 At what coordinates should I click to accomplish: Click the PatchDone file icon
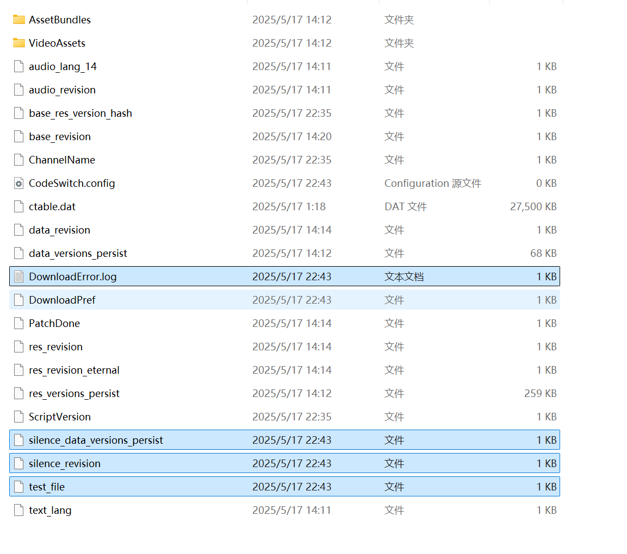(x=19, y=323)
